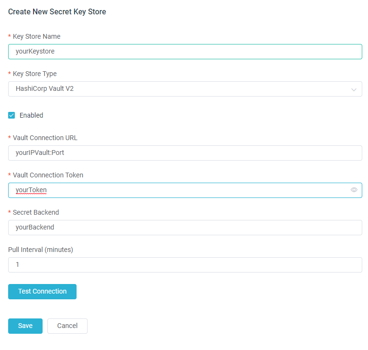368x350 pixels.
Task: Focus the Key Store Name input field
Action: [185, 52]
